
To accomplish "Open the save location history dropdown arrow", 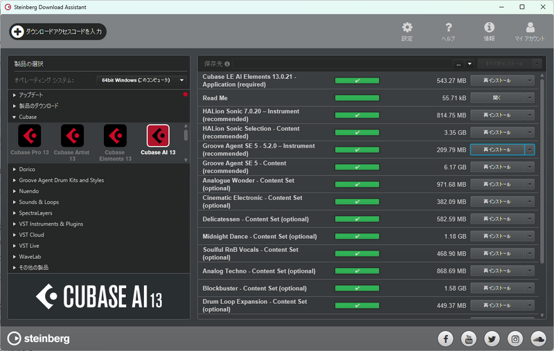I will click(x=470, y=64).
